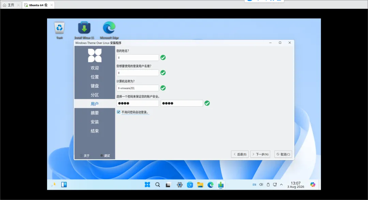The width and height of the screenshot is (368, 200).
Task: Launch Install Winux 11 desktop icon
Action: click(84, 30)
